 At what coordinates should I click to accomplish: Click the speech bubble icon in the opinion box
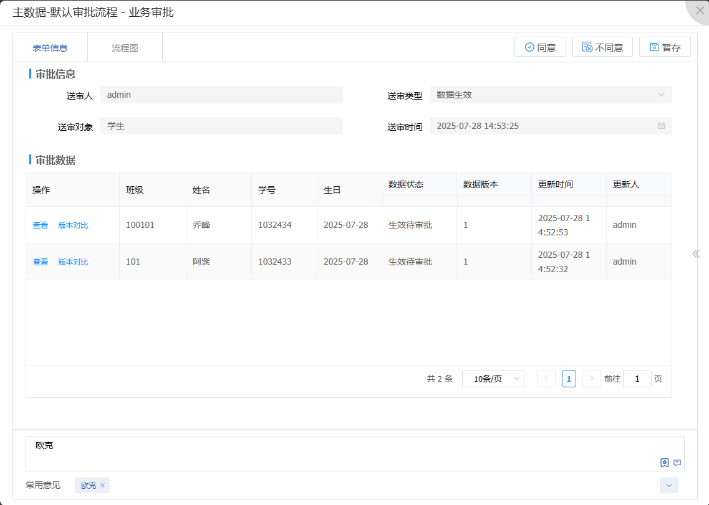click(677, 463)
